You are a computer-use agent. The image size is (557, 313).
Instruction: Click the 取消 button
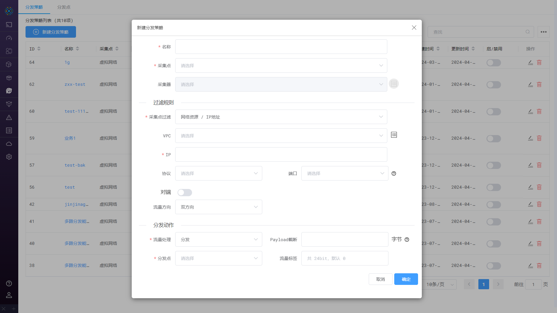point(380,279)
